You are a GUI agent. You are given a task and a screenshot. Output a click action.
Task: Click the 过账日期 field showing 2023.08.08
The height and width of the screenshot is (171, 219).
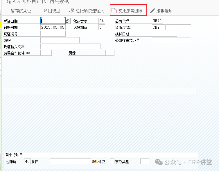pos(53,27)
